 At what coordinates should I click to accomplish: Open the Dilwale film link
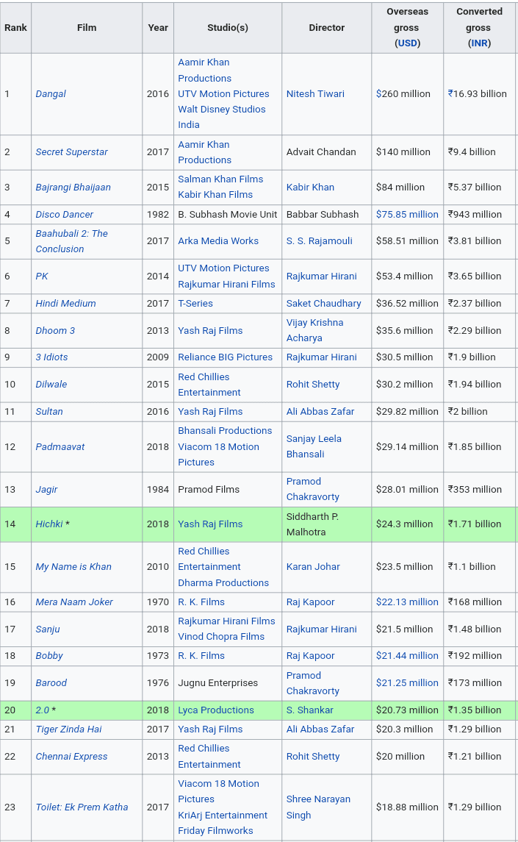(x=51, y=385)
